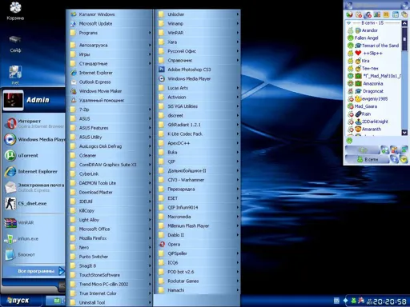The width and height of the screenshot is (410, 307).
Task: Click the QIP contact list scrollbar thumb
Action: coord(404,39)
